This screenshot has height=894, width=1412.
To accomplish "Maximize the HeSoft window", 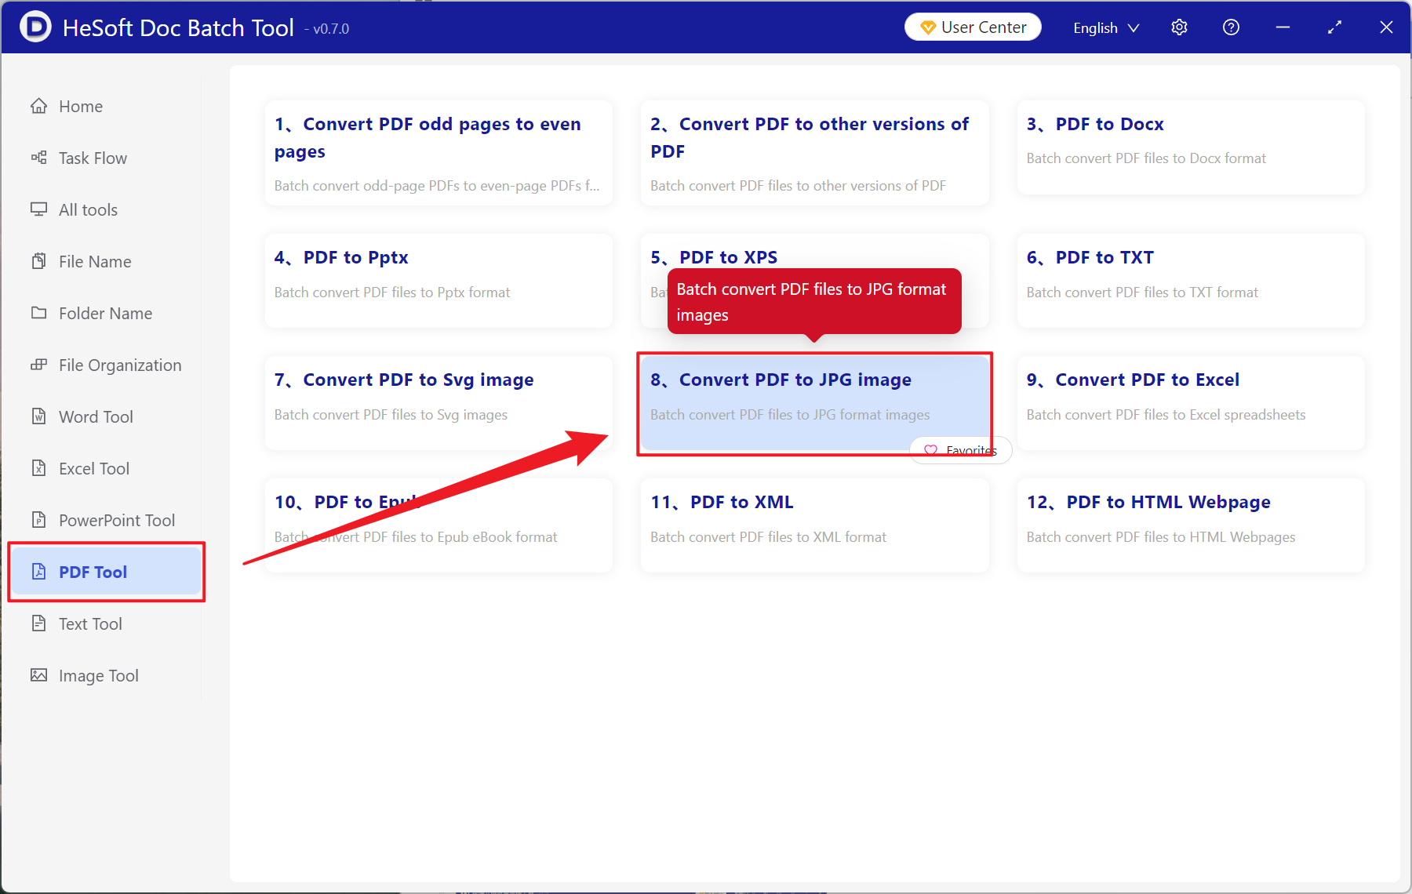I will 1334,27.
